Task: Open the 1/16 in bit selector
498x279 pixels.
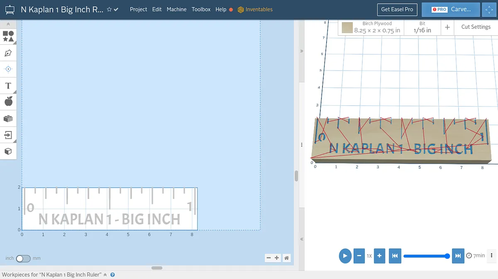Action: pos(422,27)
